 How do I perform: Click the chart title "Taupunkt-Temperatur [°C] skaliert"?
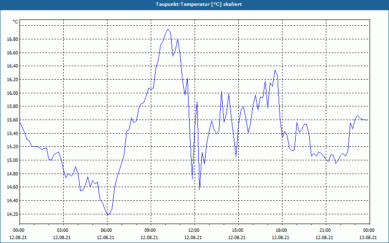coord(199,4)
